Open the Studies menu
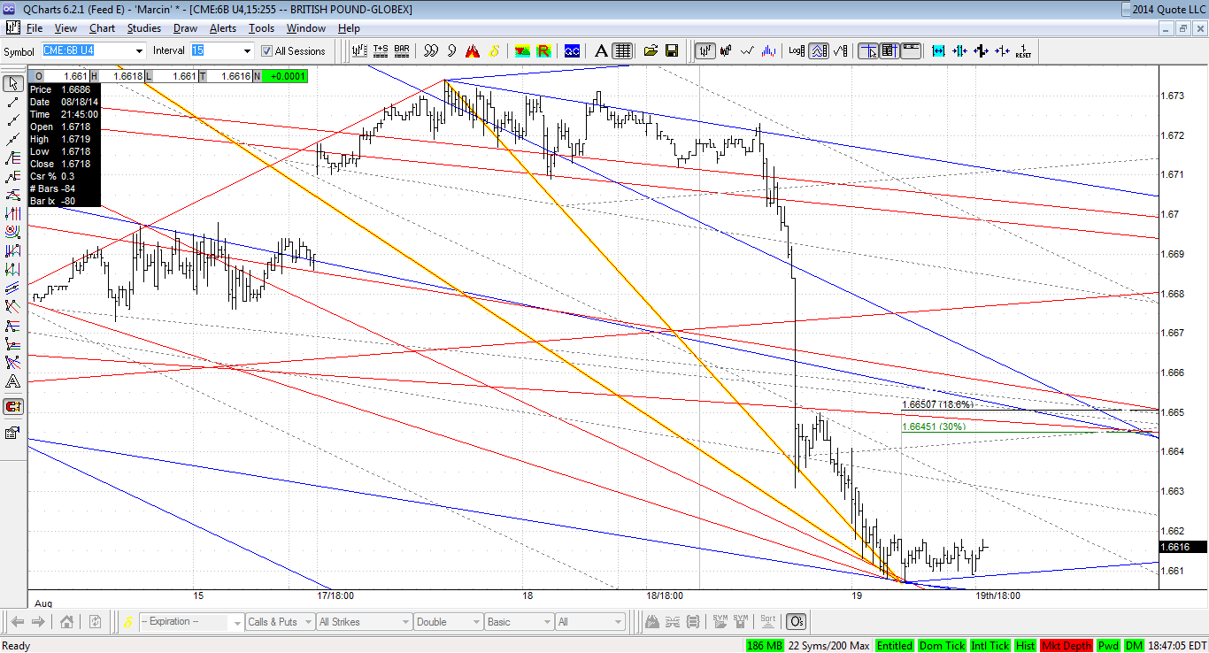The height and width of the screenshot is (653, 1209). 143,28
